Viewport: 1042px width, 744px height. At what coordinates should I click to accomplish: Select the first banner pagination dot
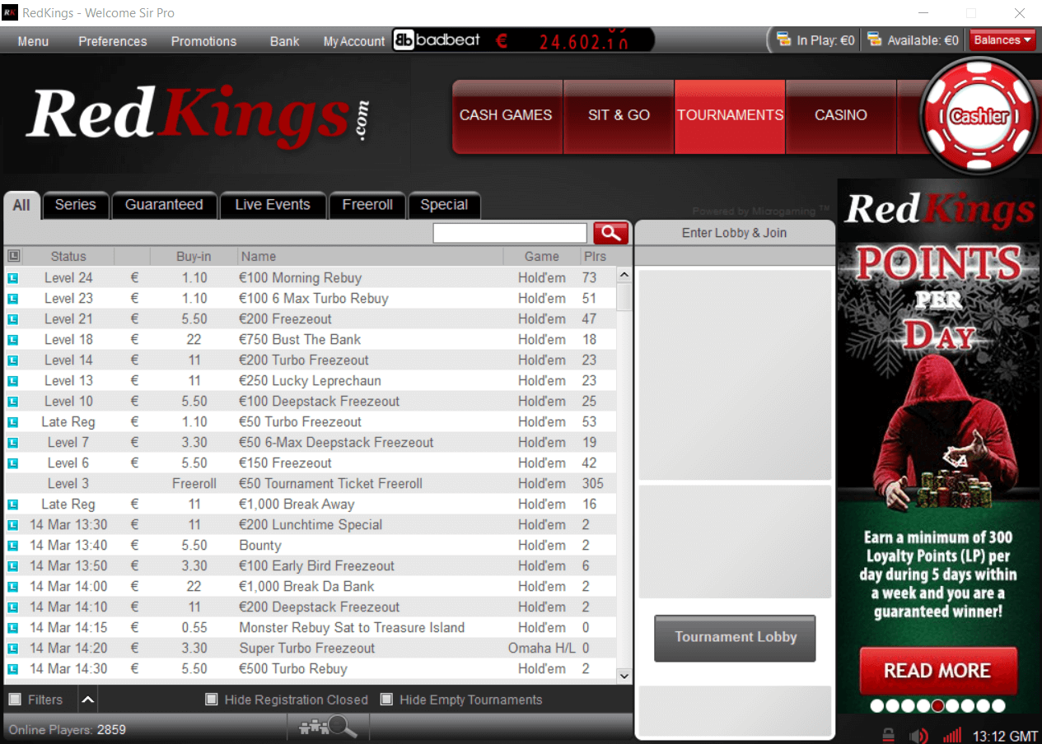click(x=877, y=706)
